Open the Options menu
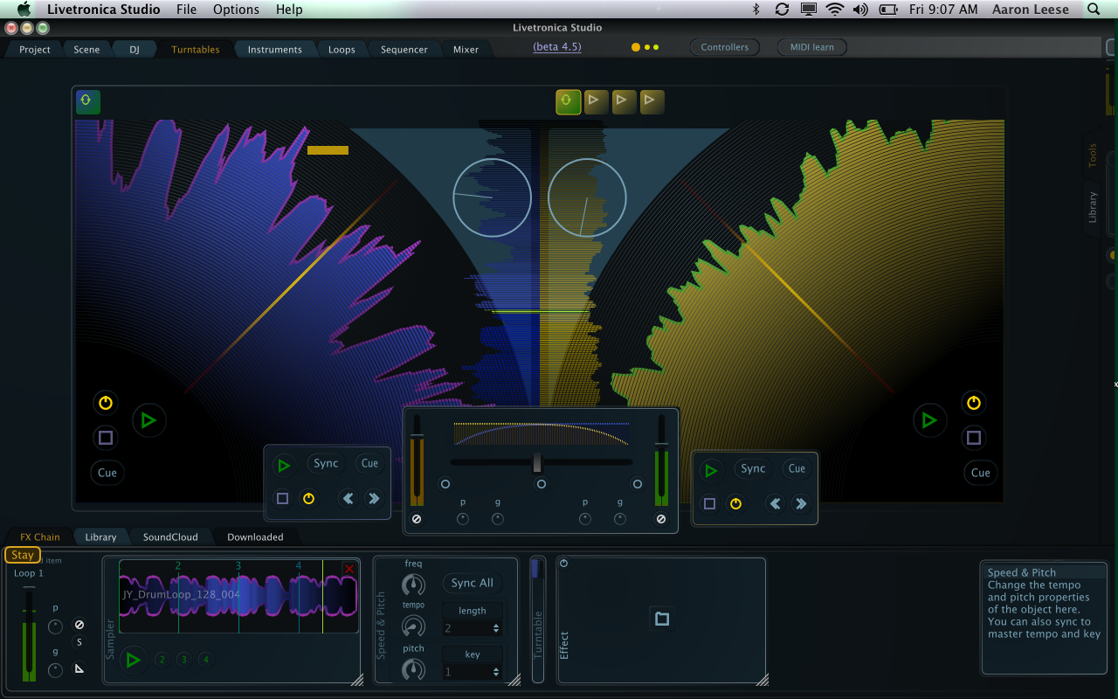This screenshot has width=1118, height=699. click(236, 10)
